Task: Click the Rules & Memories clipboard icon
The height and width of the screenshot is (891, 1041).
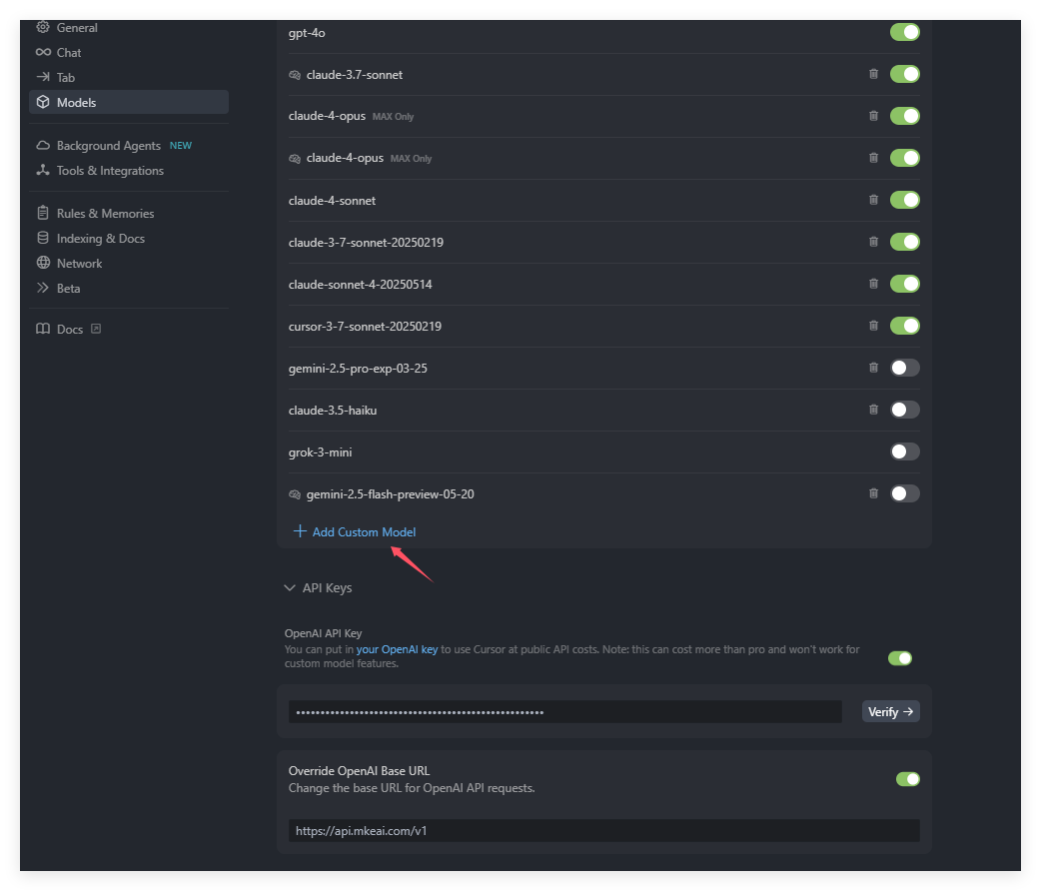Action: [x=43, y=213]
